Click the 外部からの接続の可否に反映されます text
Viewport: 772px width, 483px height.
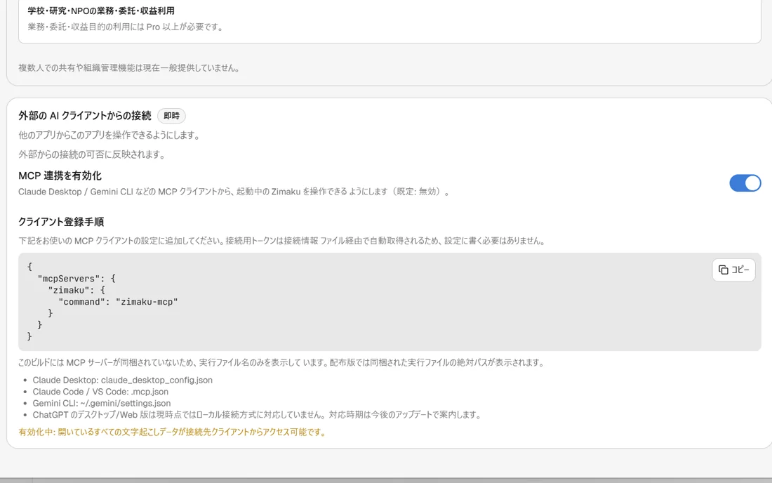(93, 154)
